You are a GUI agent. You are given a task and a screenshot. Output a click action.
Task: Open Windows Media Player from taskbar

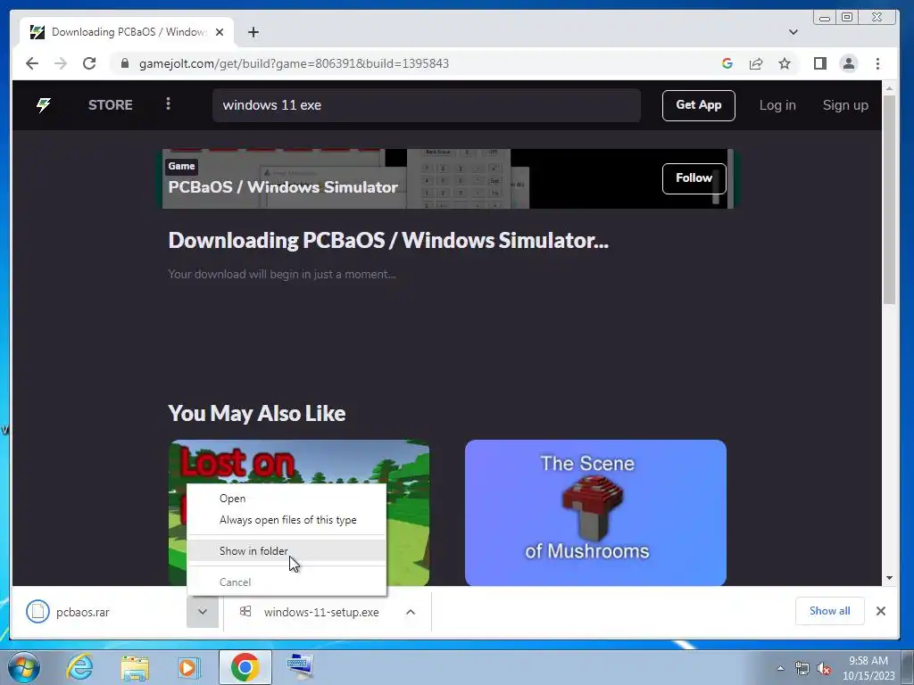click(188, 667)
